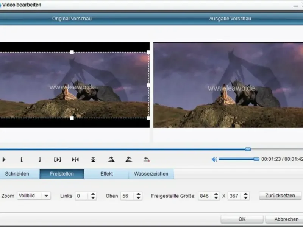Decrease the Oben value
Viewport: 303px width, 227px height.
click(x=138, y=198)
